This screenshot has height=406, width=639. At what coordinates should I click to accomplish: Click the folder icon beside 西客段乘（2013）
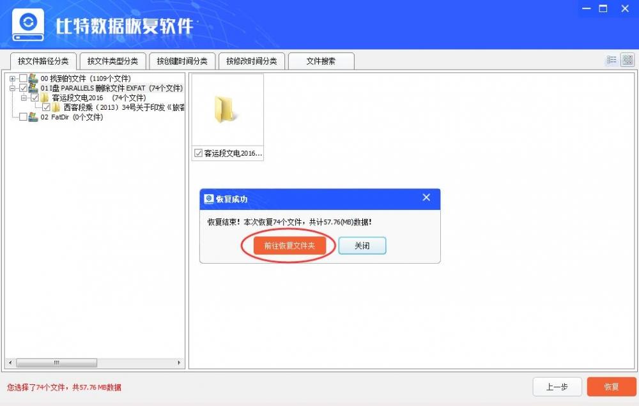[56, 106]
